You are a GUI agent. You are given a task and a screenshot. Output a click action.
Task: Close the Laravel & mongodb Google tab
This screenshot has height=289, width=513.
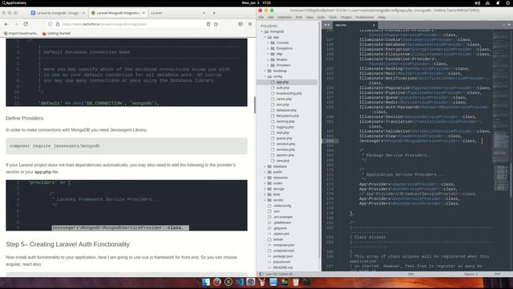click(x=83, y=13)
